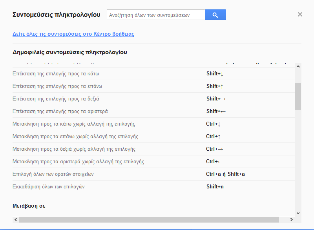Click the horizontal scrollbar thumb

[x=149, y=219]
